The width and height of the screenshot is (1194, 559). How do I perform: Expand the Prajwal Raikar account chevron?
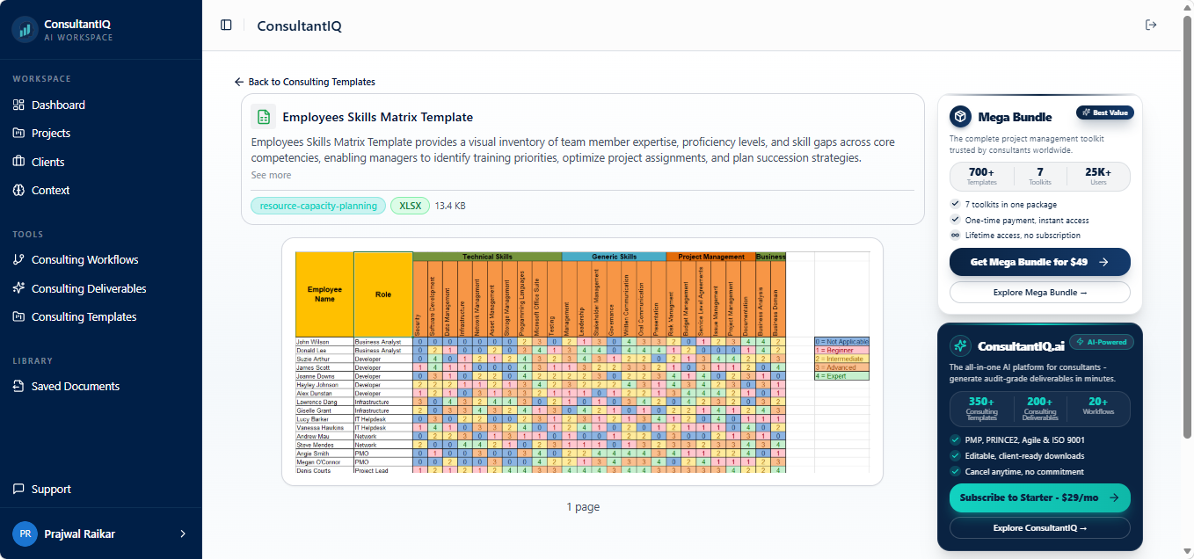tap(183, 534)
